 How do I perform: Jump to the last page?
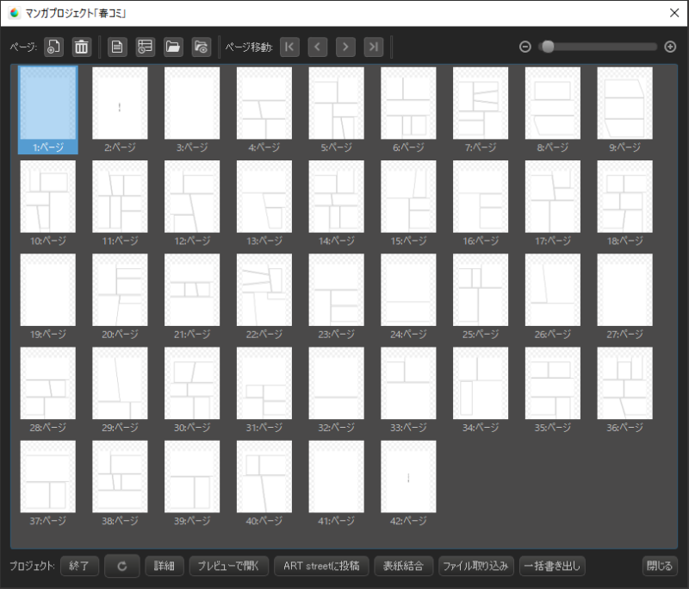point(374,47)
